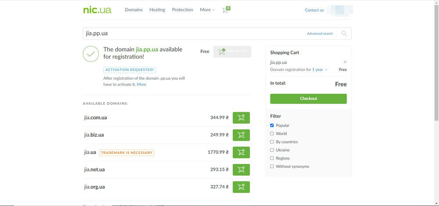Viewport: 439px width, 206px height.
Task: Add jia.org.ua to cart
Action: pyautogui.click(x=241, y=187)
